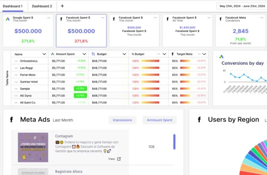Image resolution: width=267 pixels, height=175 pixels.
Task: Expand the Name column dropdown
Action: (44, 54)
